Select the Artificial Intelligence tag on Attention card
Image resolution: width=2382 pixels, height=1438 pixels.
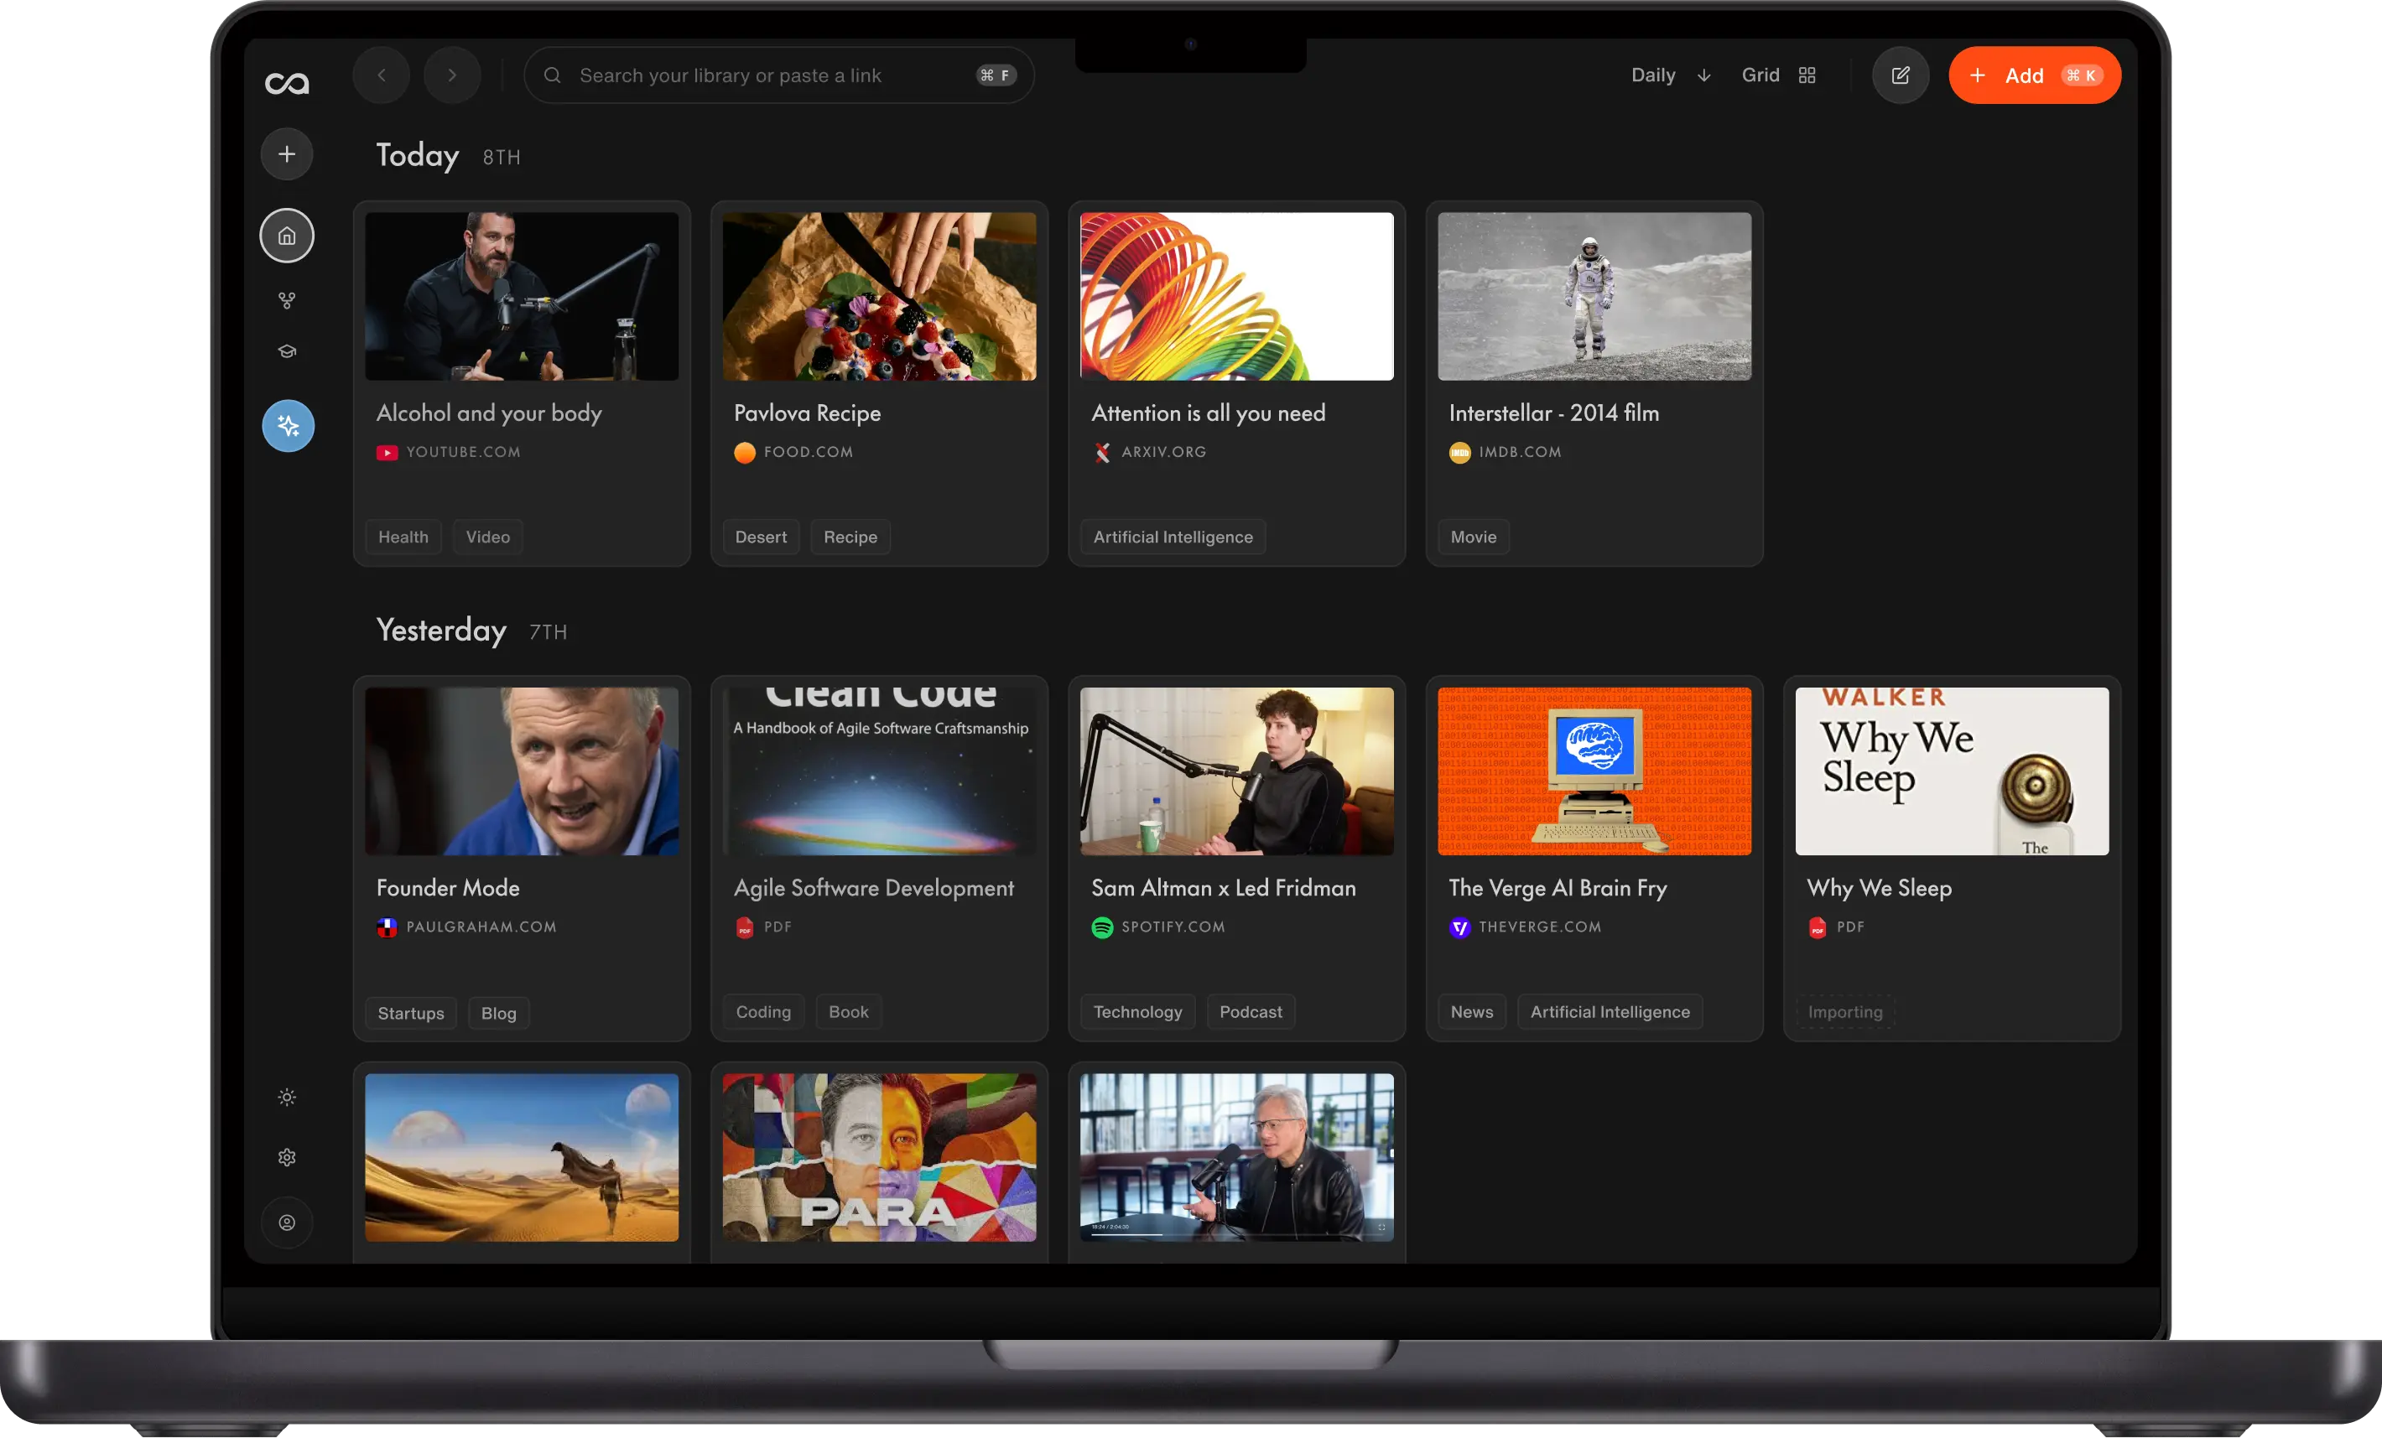pos(1173,537)
